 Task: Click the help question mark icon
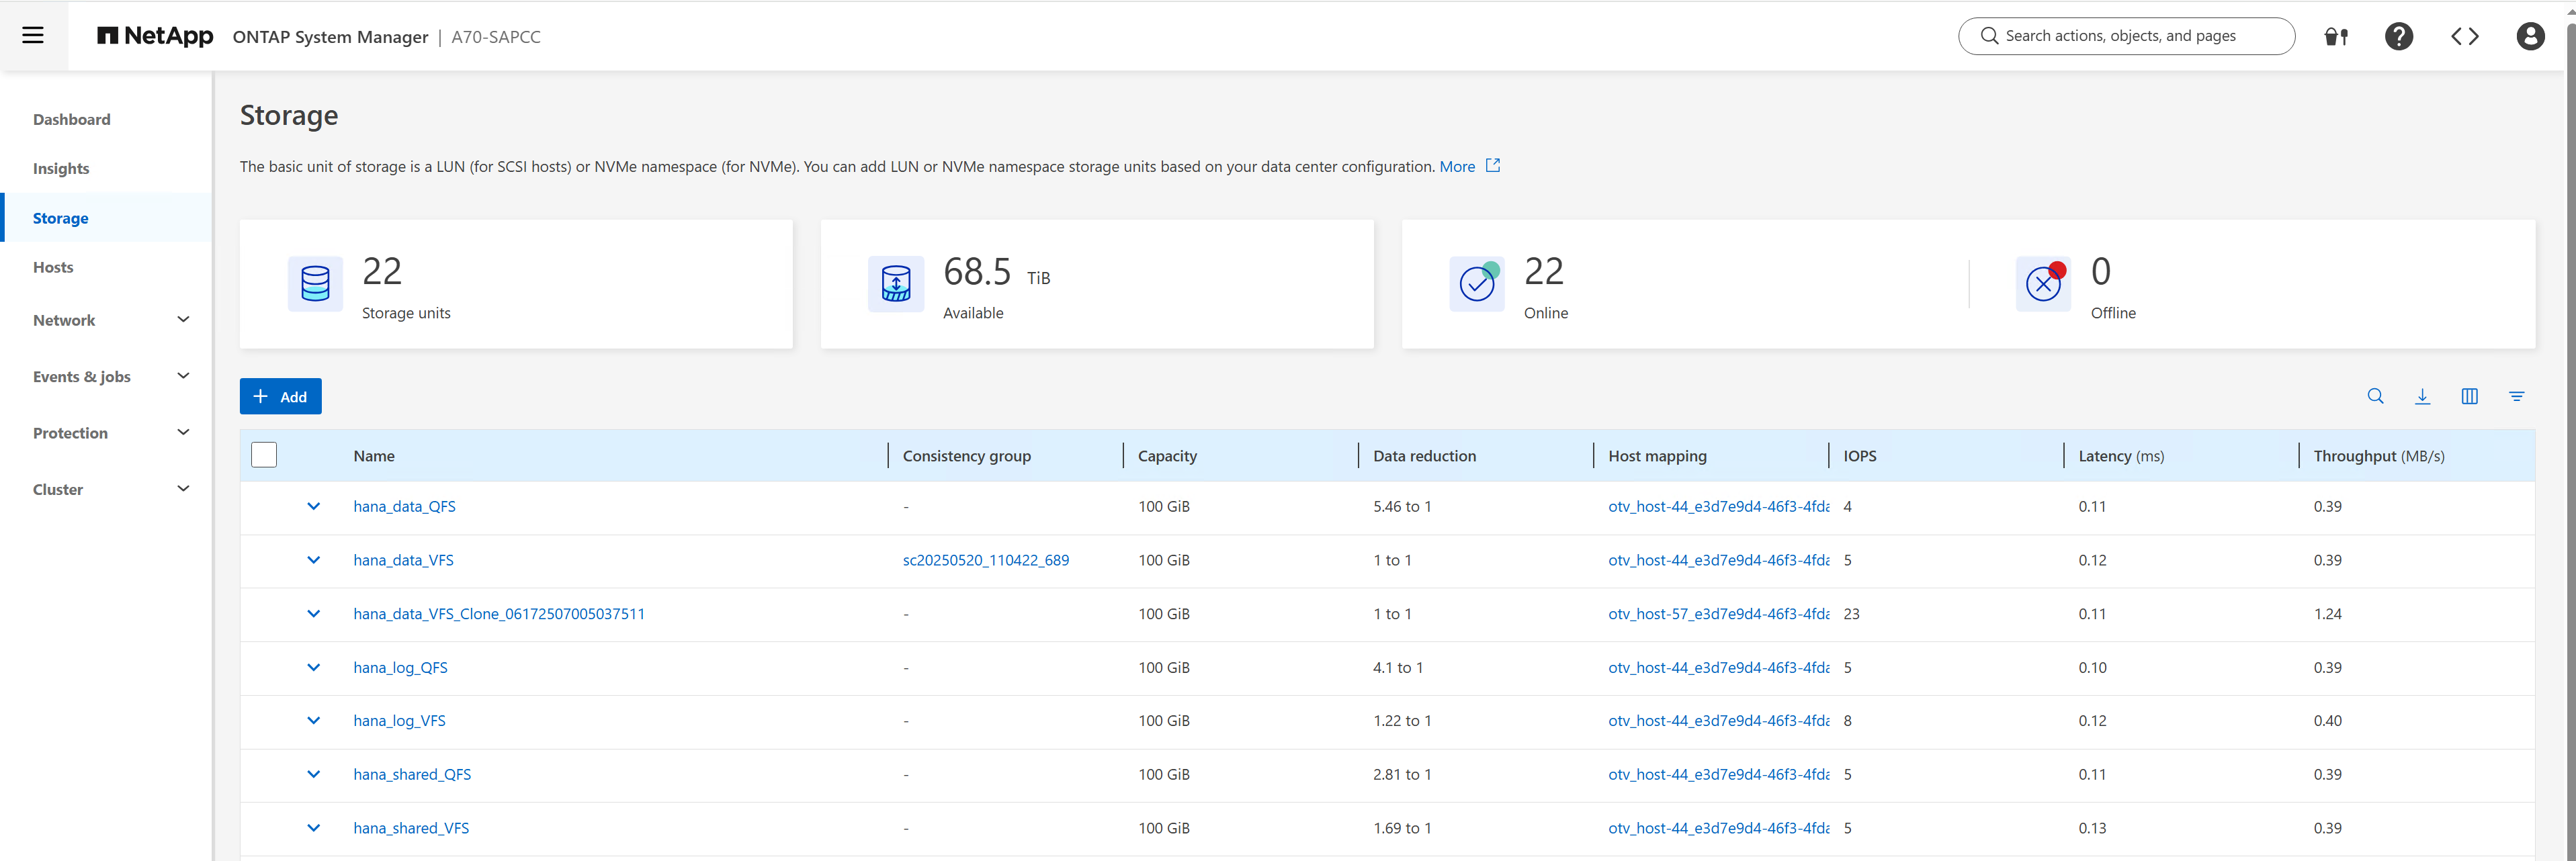pos(2398,36)
